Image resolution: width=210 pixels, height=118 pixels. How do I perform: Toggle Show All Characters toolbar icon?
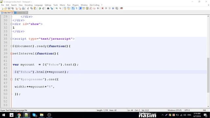76,8
